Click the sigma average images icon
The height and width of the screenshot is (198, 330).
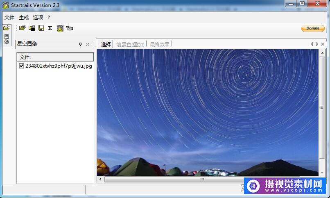coord(50,28)
